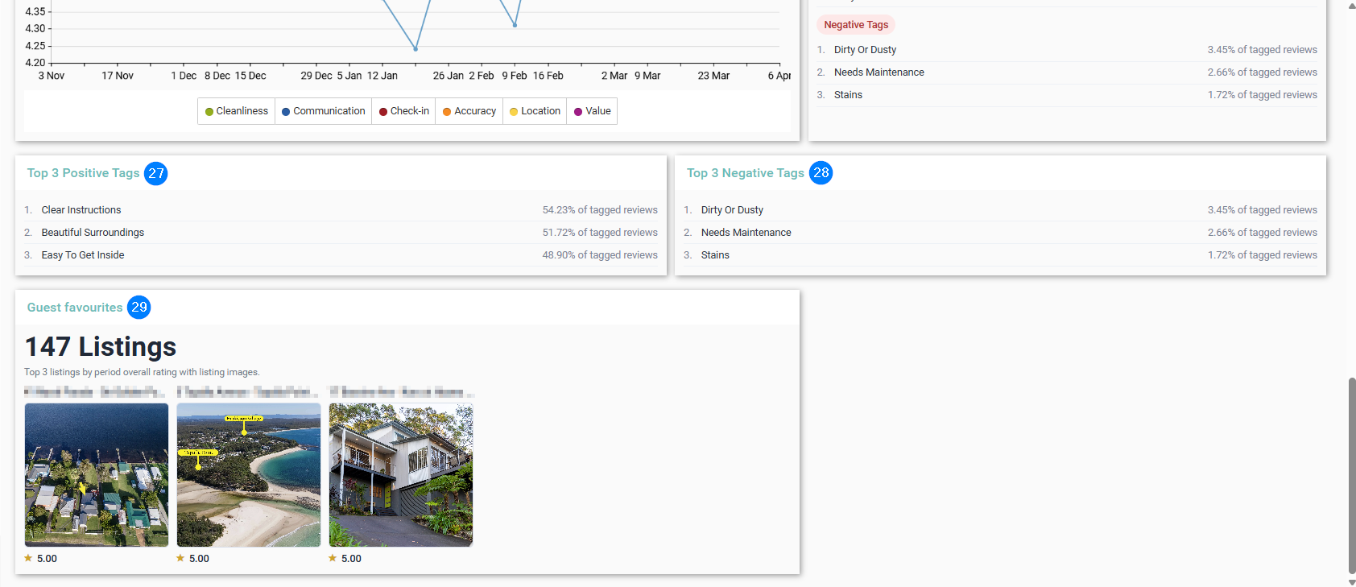Click the 2.66% value in Top 3 Negative Tags
The width and height of the screenshot is (1356, 587).
(x=1262, y=233)
